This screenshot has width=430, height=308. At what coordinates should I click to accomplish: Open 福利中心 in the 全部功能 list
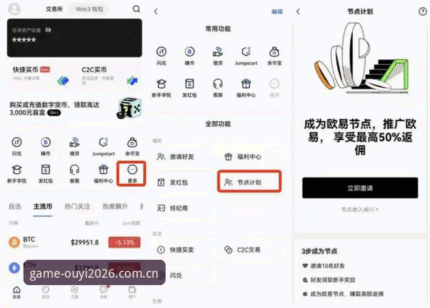point(243,156)
